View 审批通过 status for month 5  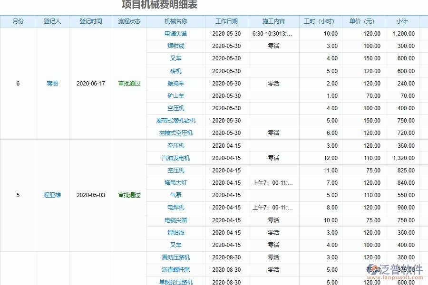click(129, 195)
